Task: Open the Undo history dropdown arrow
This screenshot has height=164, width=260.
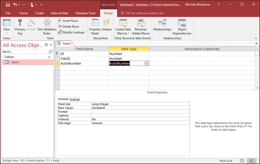Action: [19, 5]
